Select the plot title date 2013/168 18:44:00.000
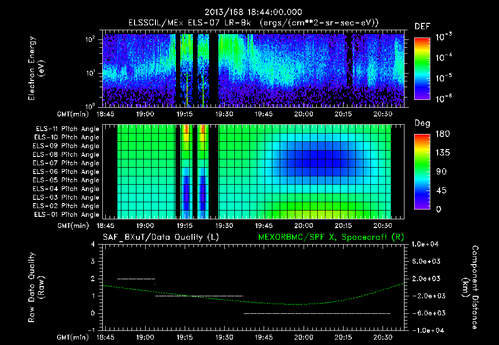Screen dimensions: 499x345 click(x=253, y=12)
